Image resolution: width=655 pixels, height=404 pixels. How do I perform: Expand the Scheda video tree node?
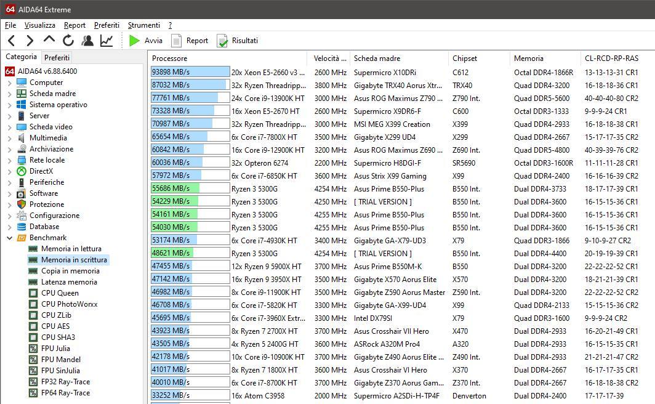tap(9, 127)
